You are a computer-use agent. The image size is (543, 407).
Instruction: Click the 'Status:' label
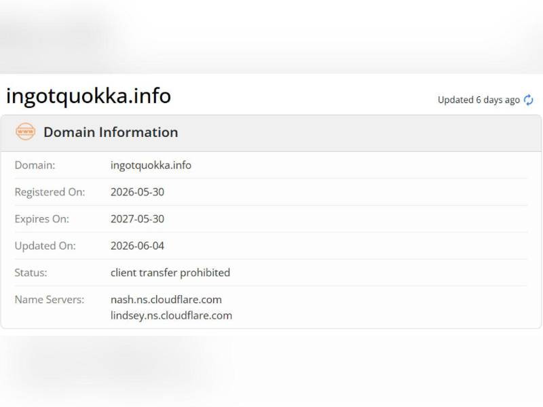coord(31,273)
